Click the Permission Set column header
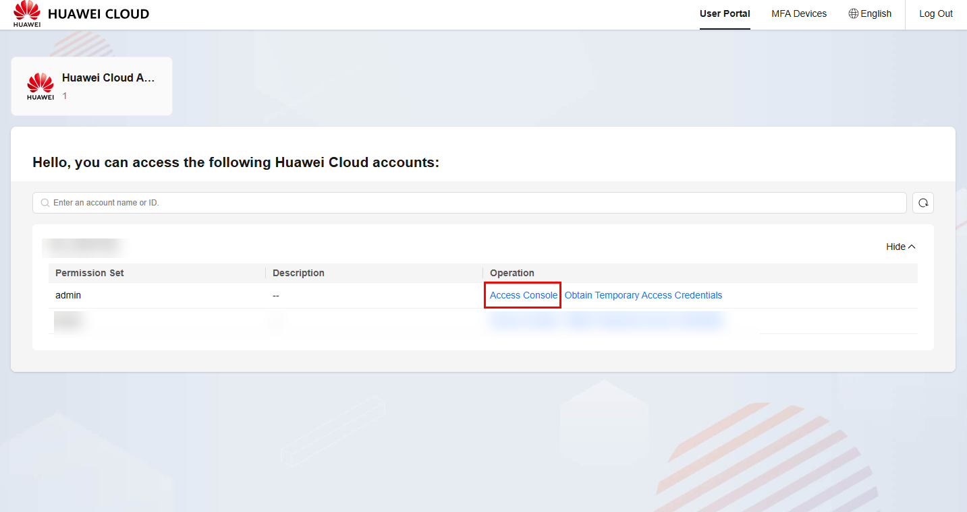The image size is (967, 512). point(90,273)
